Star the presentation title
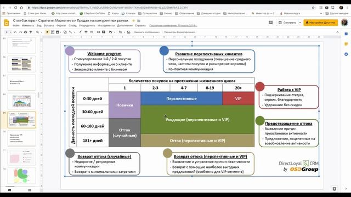 point(134,21)
